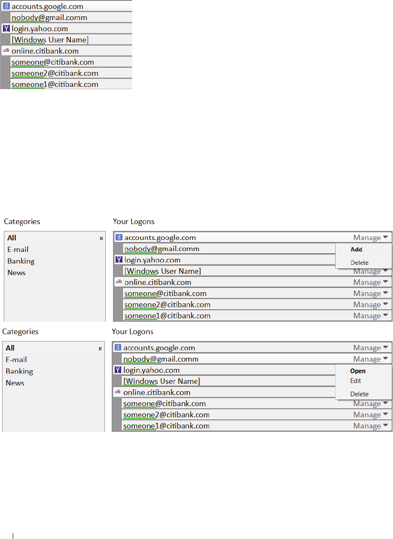Select E-mail category in the Add-menu panel
This screenshot has width=393, height=539.
(18, 249)
